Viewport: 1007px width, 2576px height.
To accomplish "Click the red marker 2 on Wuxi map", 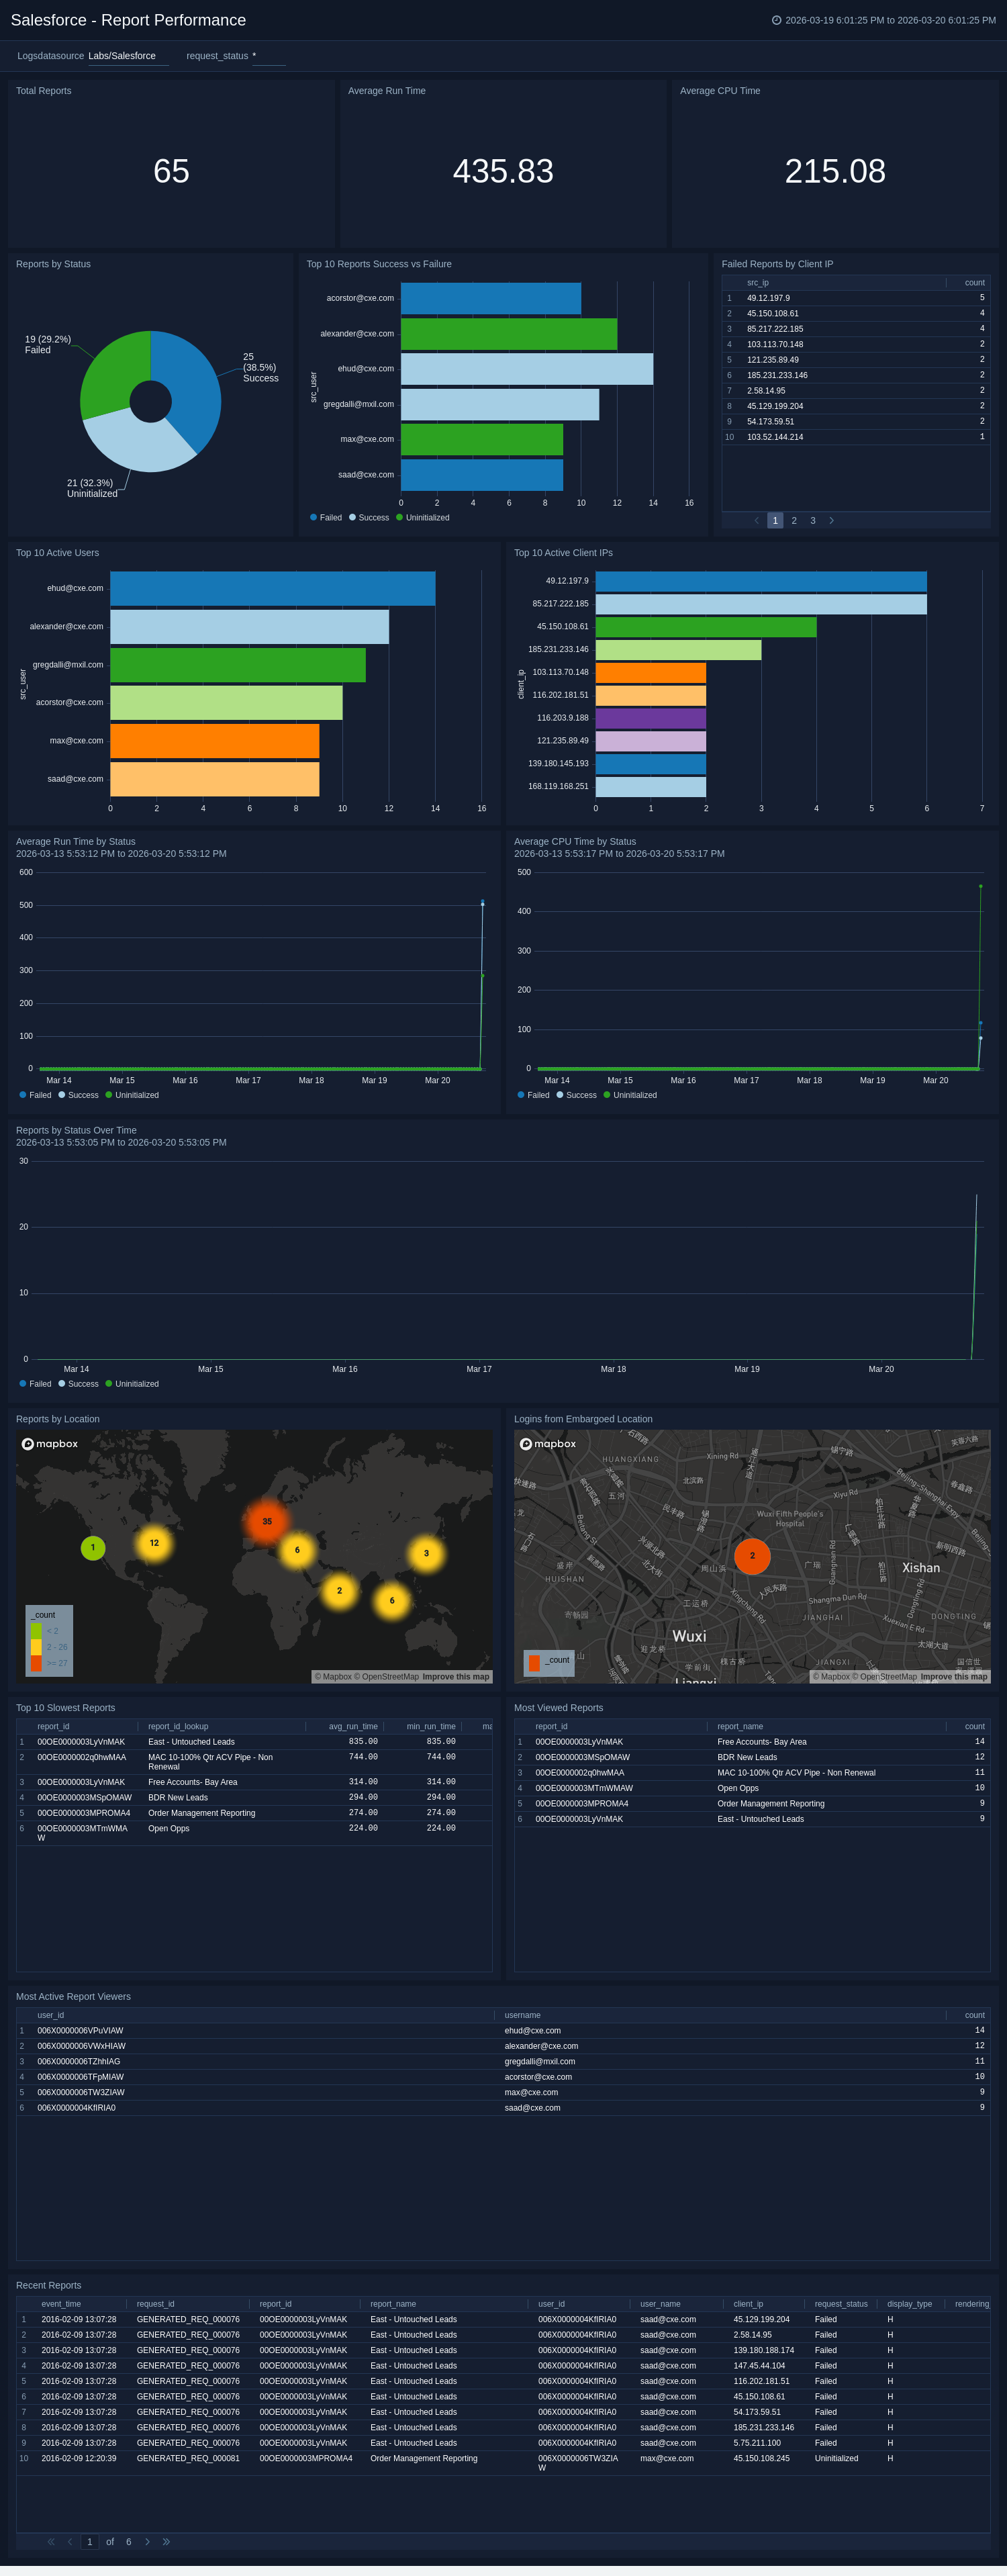I will (752, 1555).
